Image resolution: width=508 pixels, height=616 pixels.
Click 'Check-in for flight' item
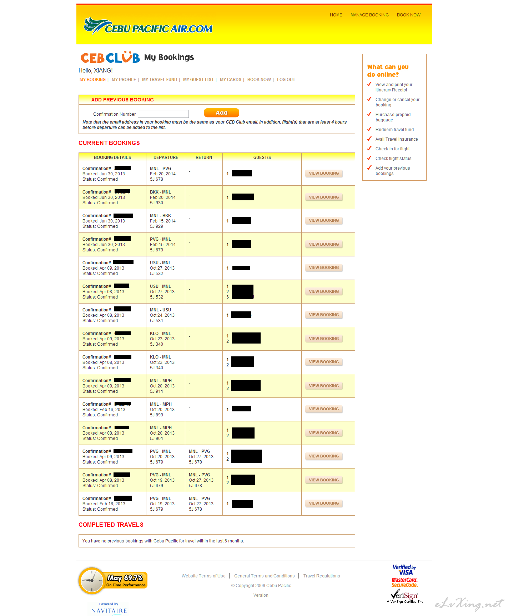[392, 149]
